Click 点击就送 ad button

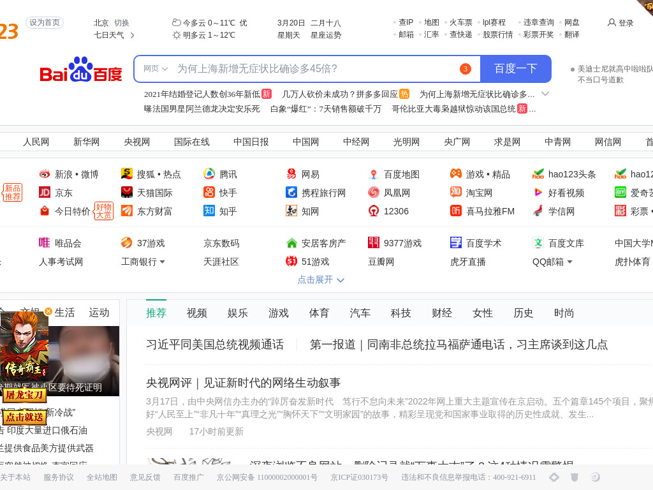pyautogui.click(x=24, y=417)
